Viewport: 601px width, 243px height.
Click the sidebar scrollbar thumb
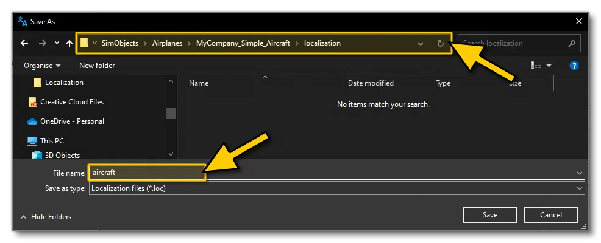coord(171,114)
